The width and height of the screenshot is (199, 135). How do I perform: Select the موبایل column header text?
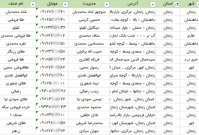click(52, 4)
